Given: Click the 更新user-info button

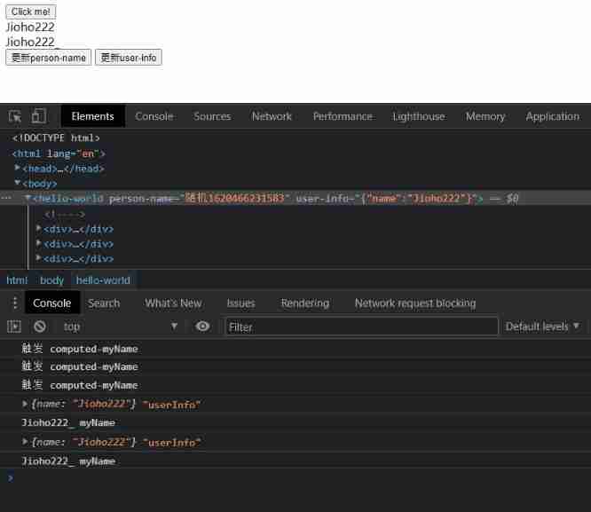Looking at the screenshot, I should click(129, 58).
